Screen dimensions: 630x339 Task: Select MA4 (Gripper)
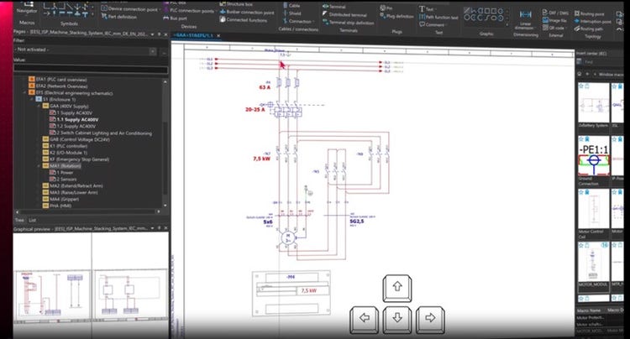[60, 199]
